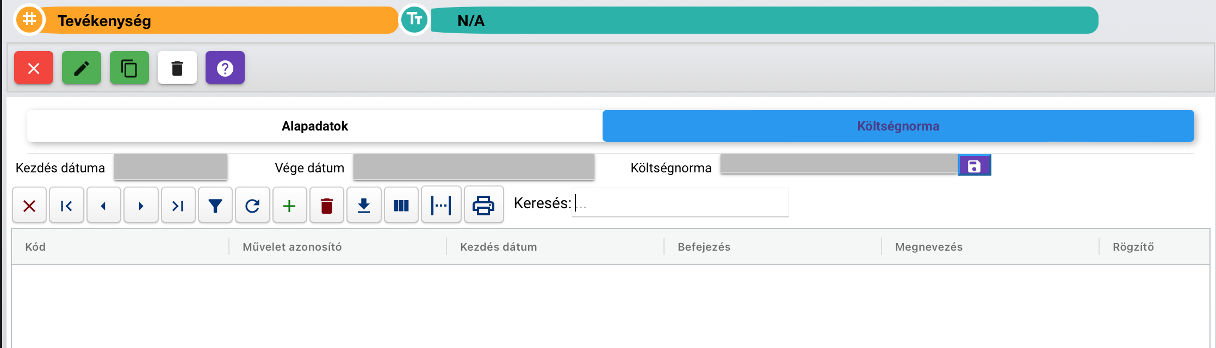This screenshot has height=348, width=1216.
Task: Delete row with dark red trash
Action: pos(327,205)
